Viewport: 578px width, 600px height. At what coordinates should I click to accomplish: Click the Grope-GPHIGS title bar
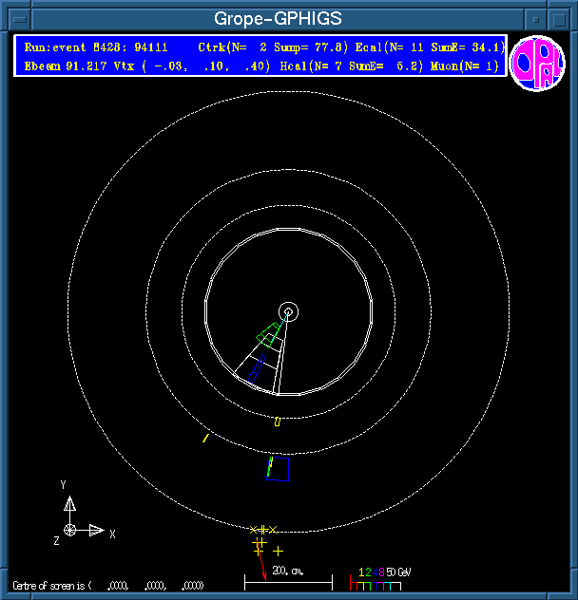point(277,19)
